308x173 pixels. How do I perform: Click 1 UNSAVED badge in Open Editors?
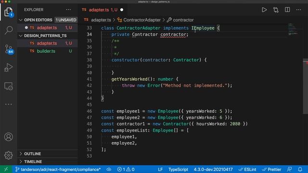click(x=66, y=20)
